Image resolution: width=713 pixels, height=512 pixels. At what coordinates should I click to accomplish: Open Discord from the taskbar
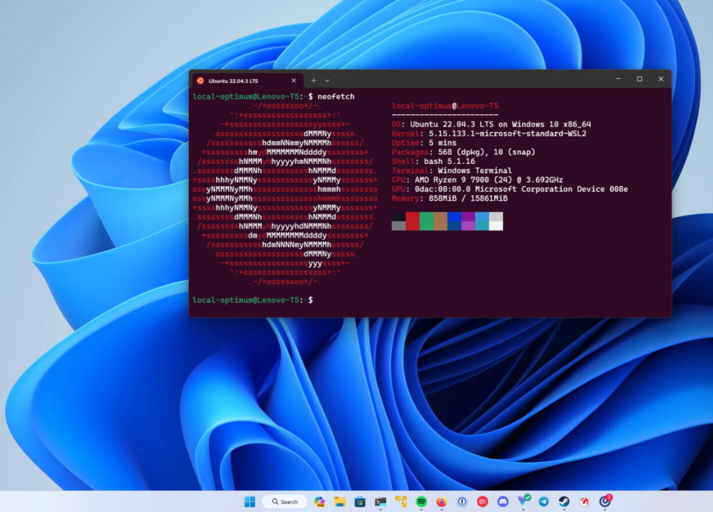tap(503, 501)
